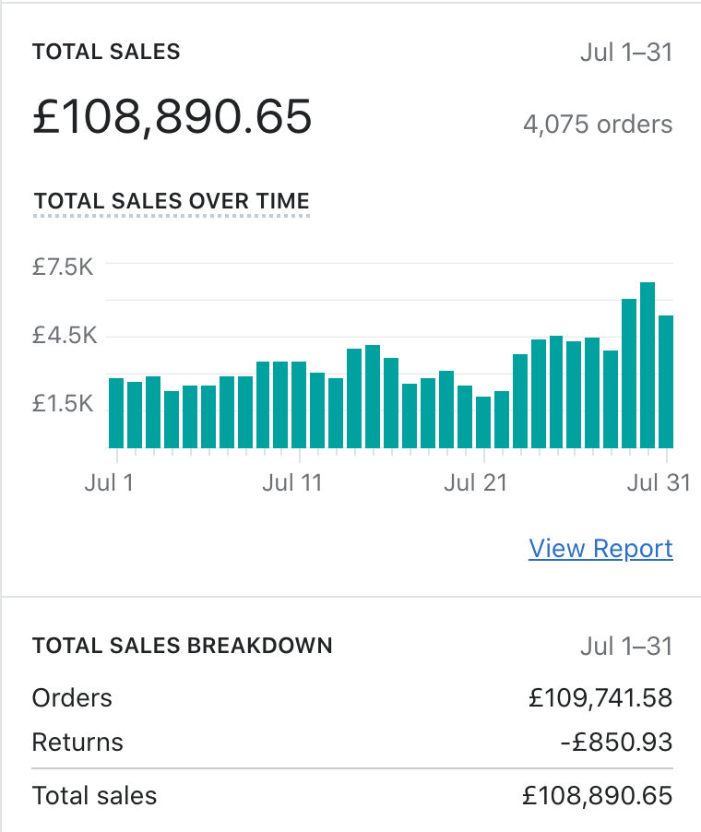701x832 pixels.
Task: Click the Jul 11 x-axis label
Action: click(291, 483)
